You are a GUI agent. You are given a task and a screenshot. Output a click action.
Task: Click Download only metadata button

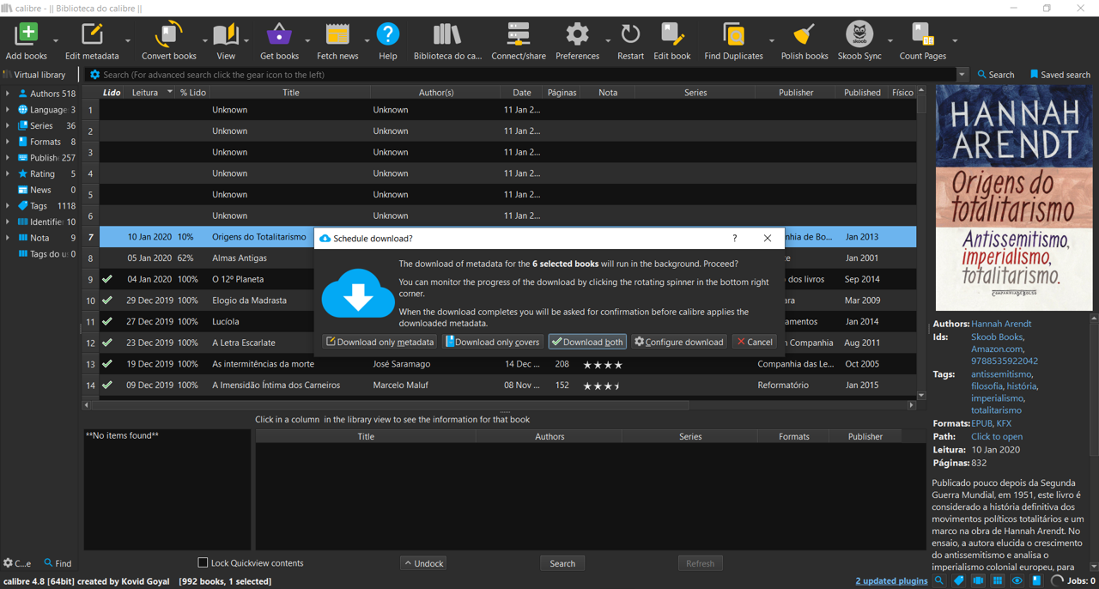tap(379, 342)
